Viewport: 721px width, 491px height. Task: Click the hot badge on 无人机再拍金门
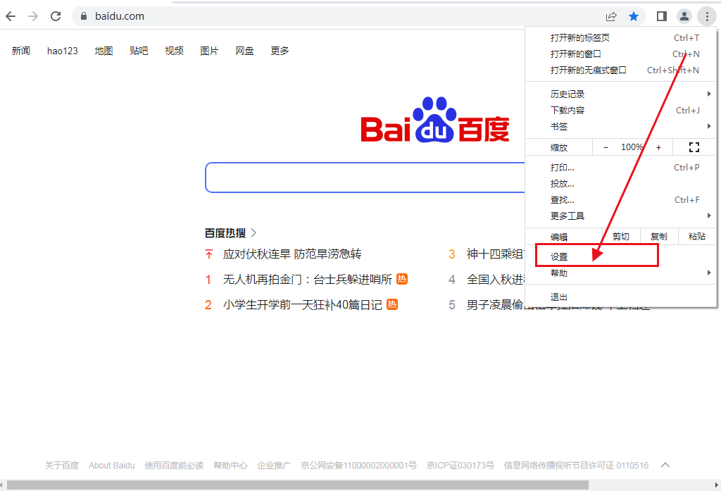402,279
